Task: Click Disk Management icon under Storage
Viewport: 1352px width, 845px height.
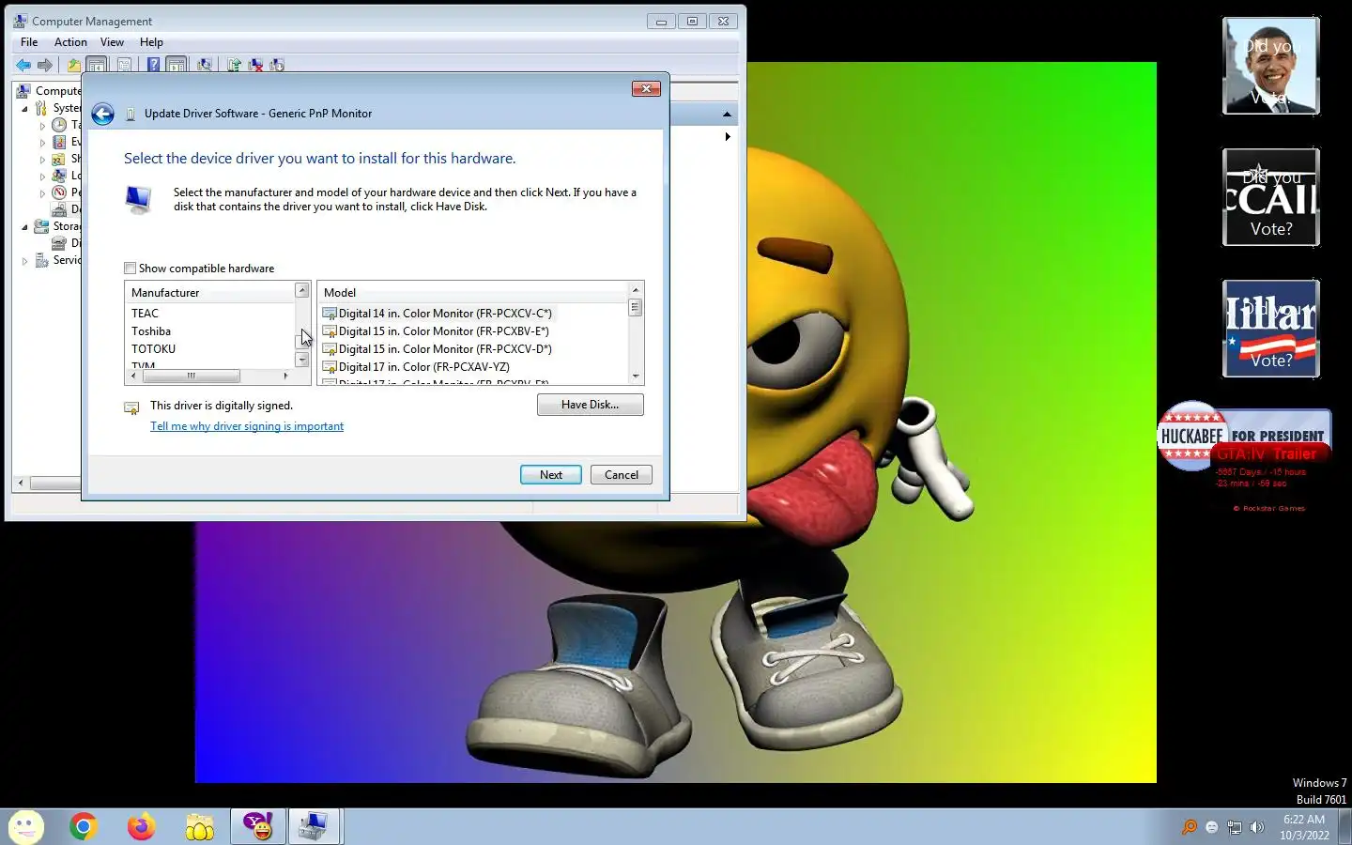Action: (59, 243)
